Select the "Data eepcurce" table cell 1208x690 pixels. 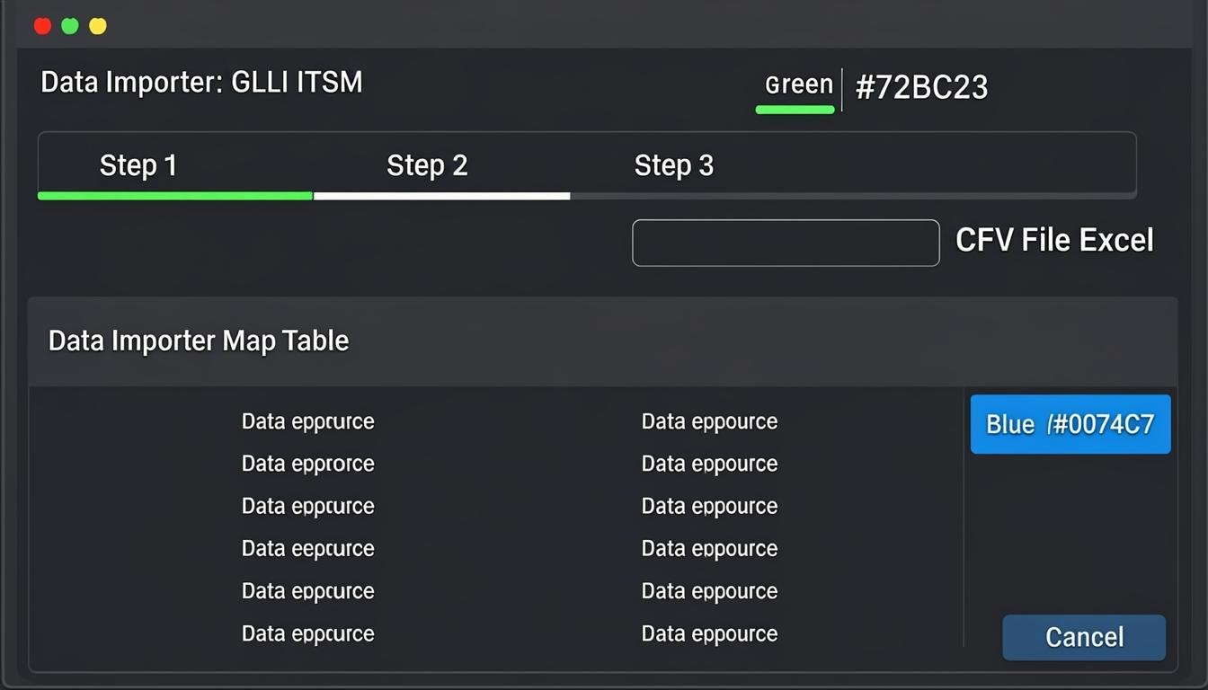coord(307,549)
